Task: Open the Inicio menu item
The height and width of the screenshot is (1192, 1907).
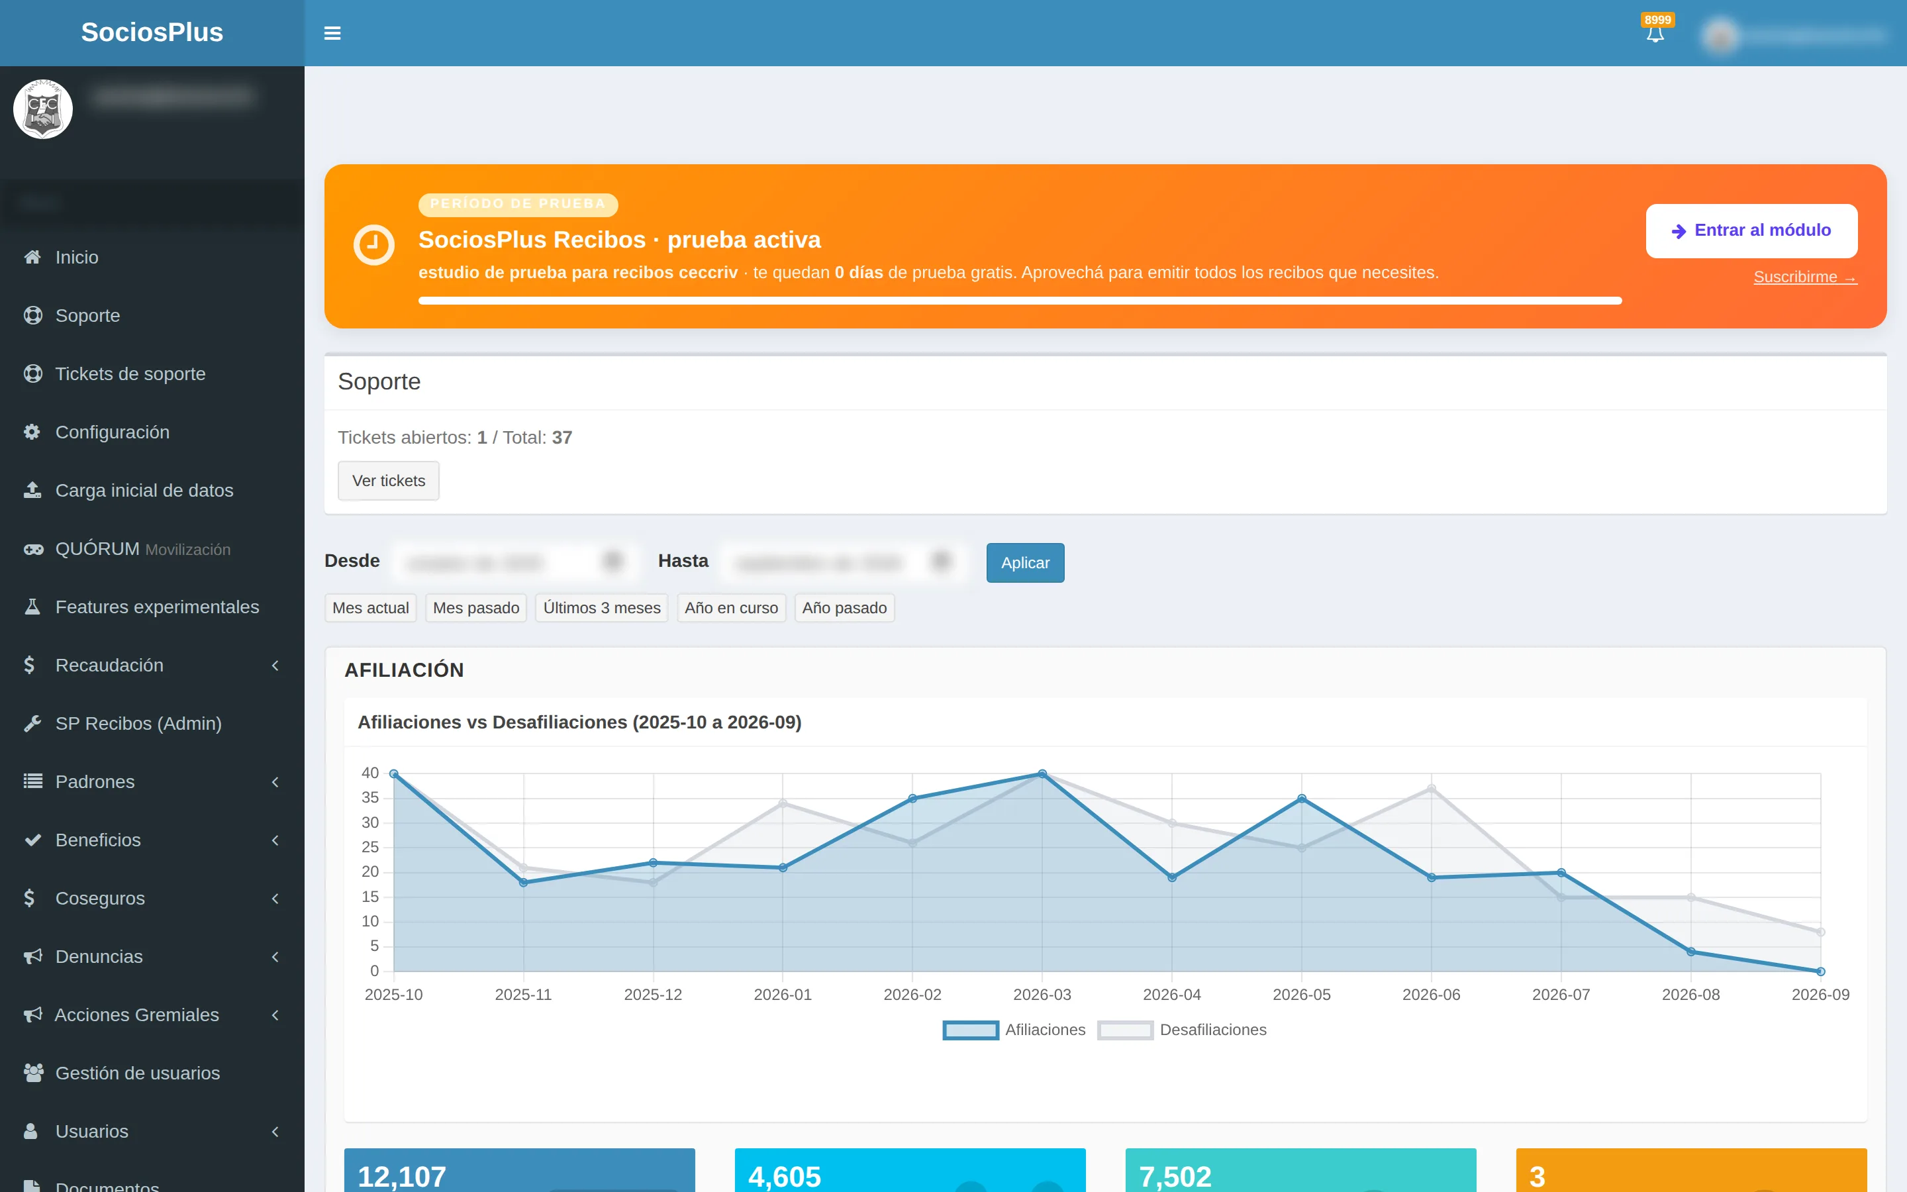Action: coord(152,257)
